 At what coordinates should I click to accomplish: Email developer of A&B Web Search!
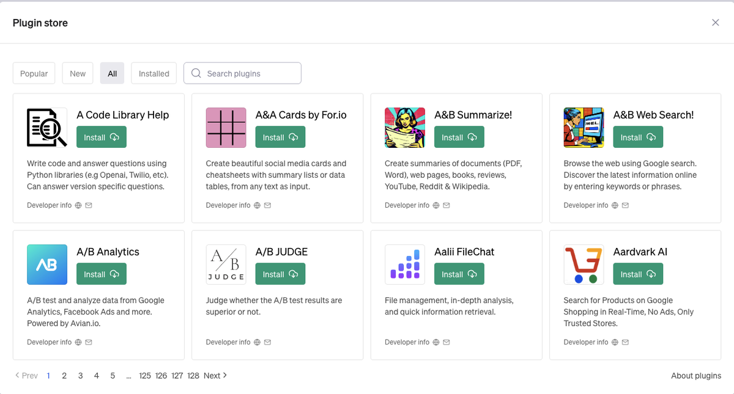[x=625, y=205]
